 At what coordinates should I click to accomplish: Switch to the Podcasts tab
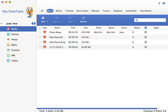pos(95,11)
